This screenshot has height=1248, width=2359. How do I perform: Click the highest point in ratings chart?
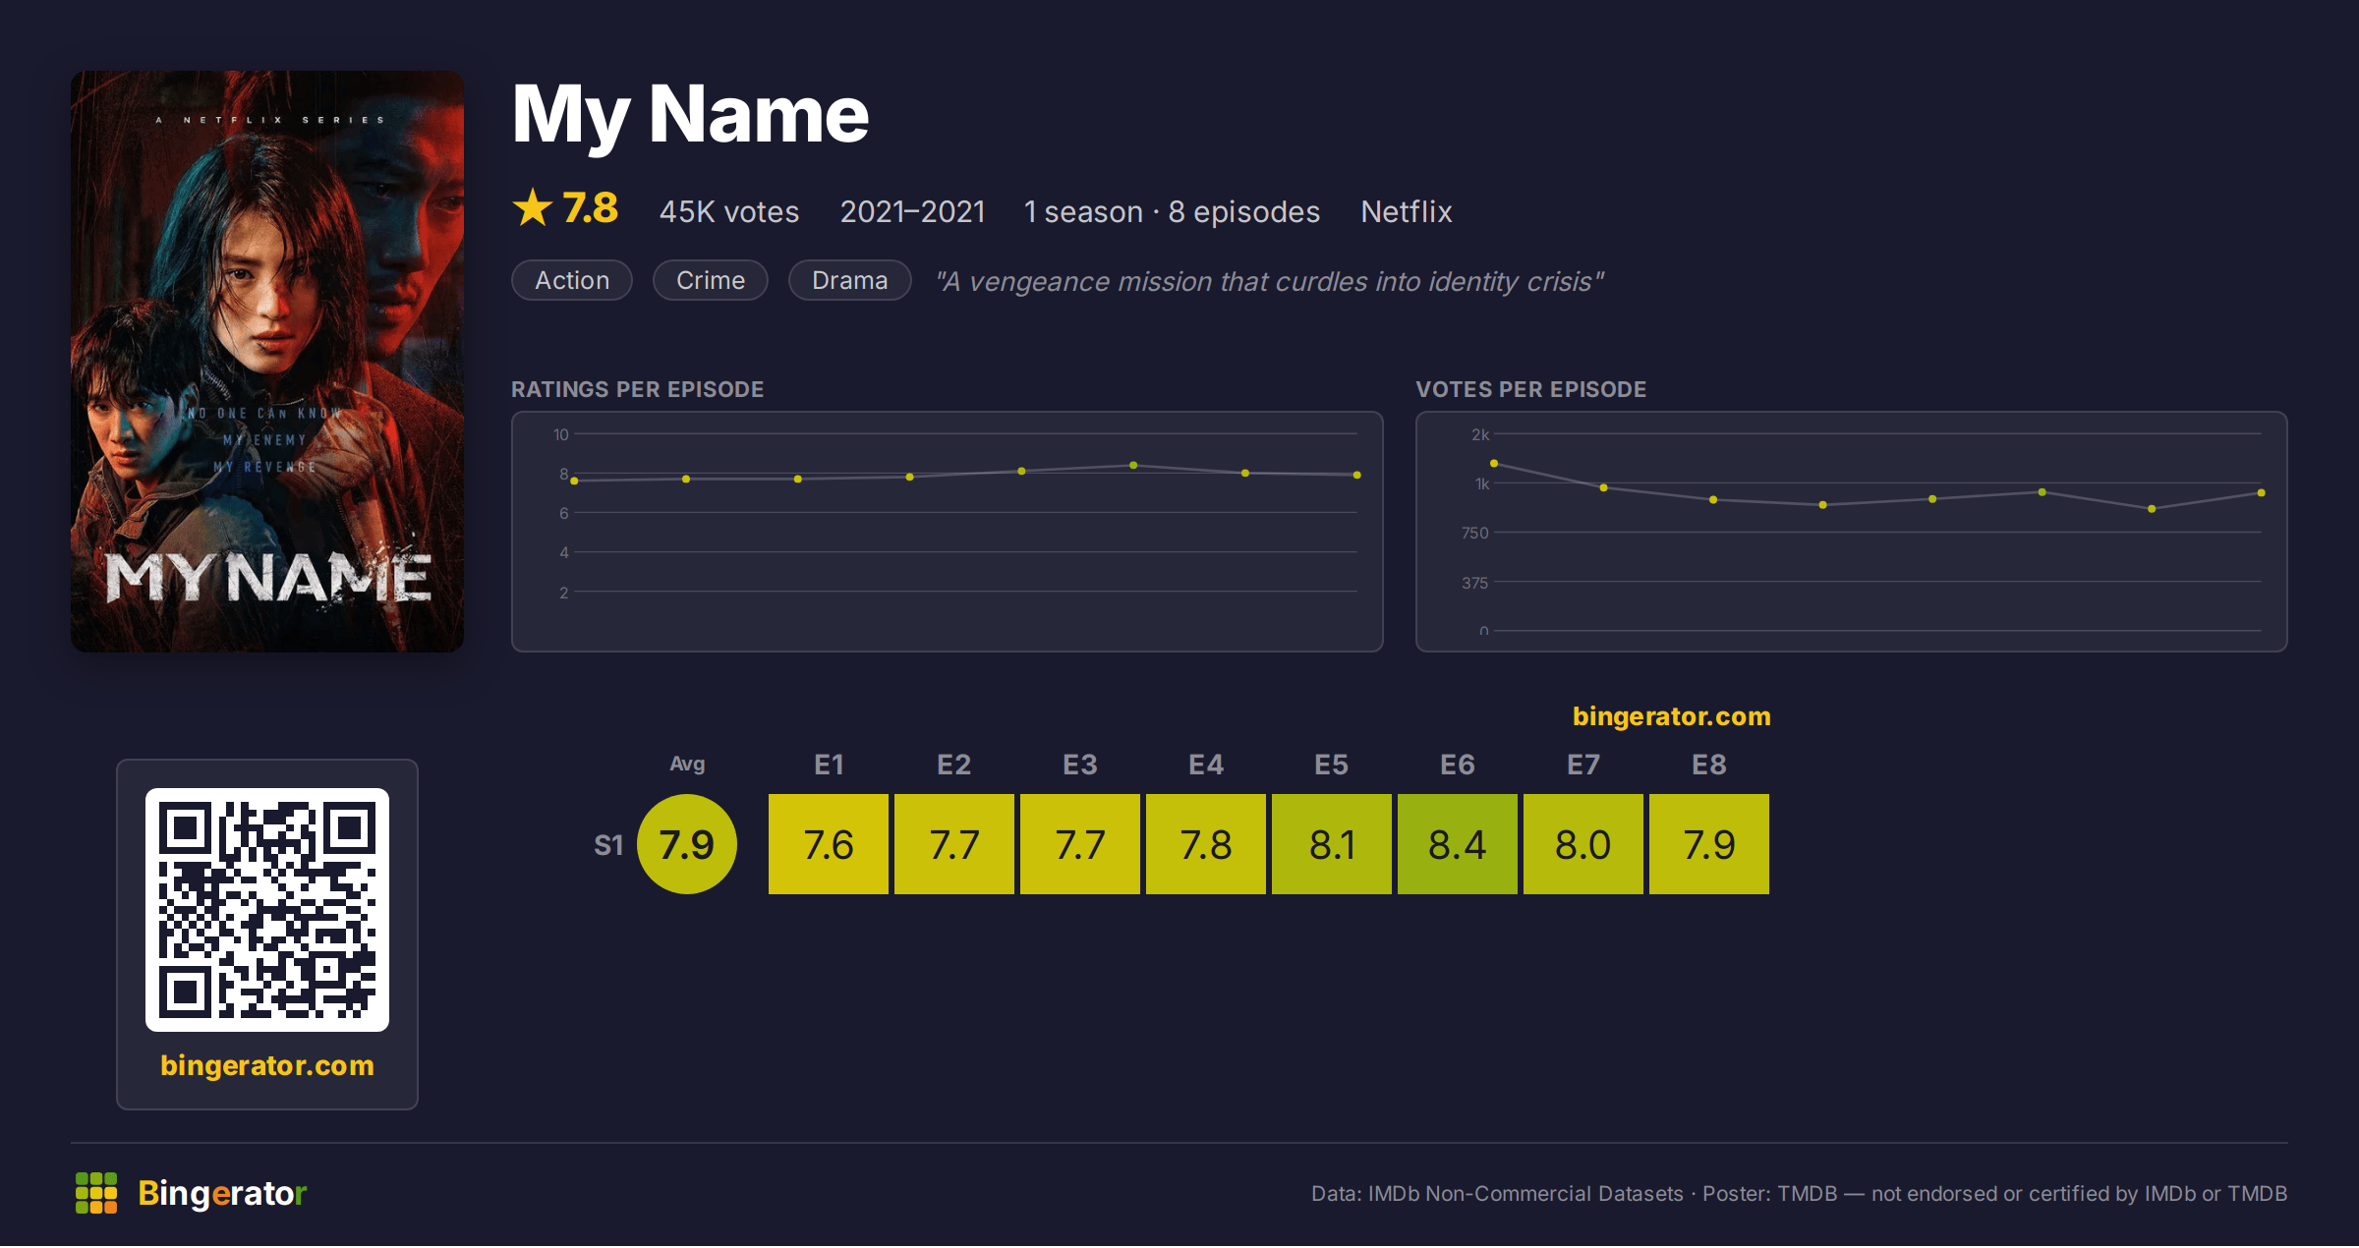tap(1133, 465)
